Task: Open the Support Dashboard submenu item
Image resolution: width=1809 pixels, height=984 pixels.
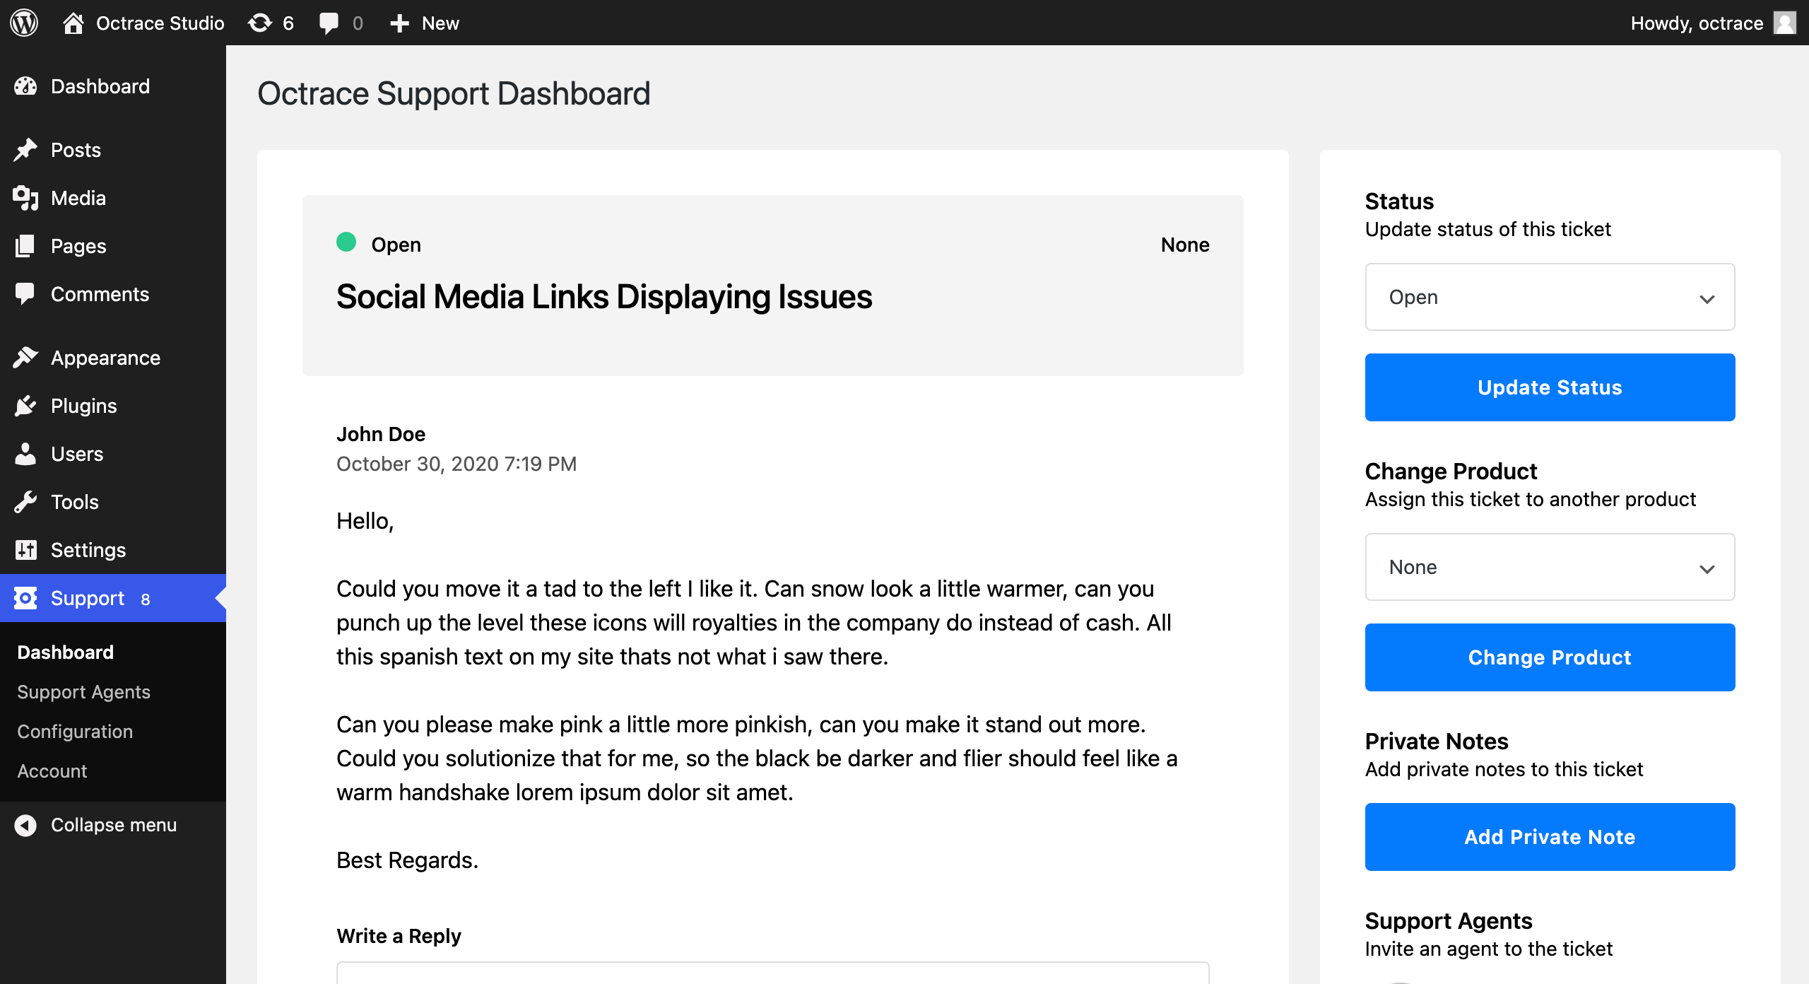Action: click(x=65, y=652)
